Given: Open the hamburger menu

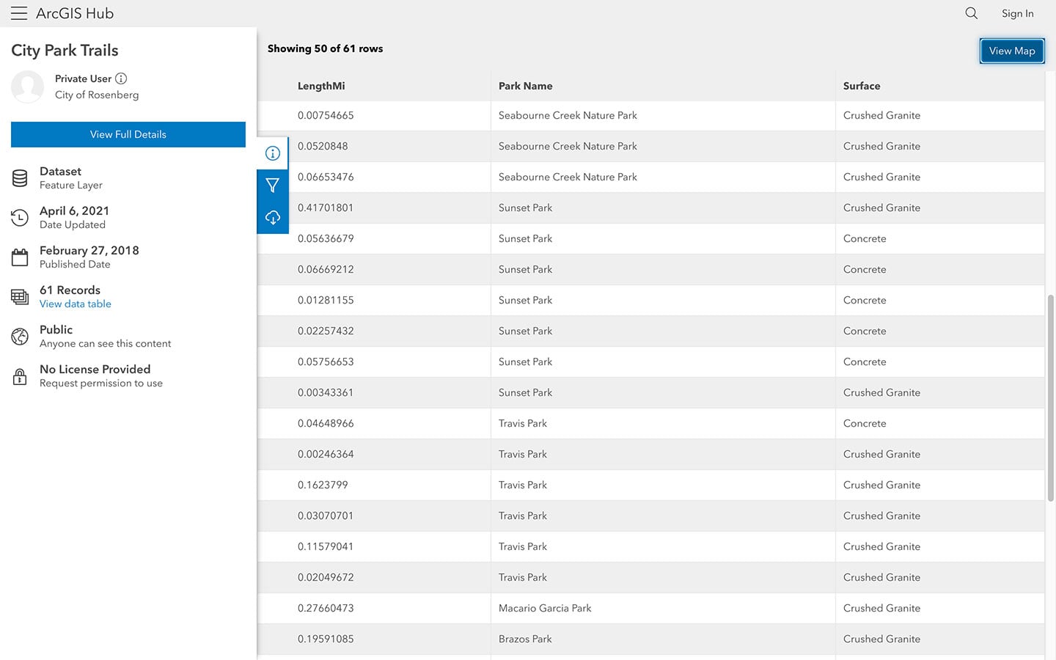Looking at the screenshot, I should click(19, 13).
